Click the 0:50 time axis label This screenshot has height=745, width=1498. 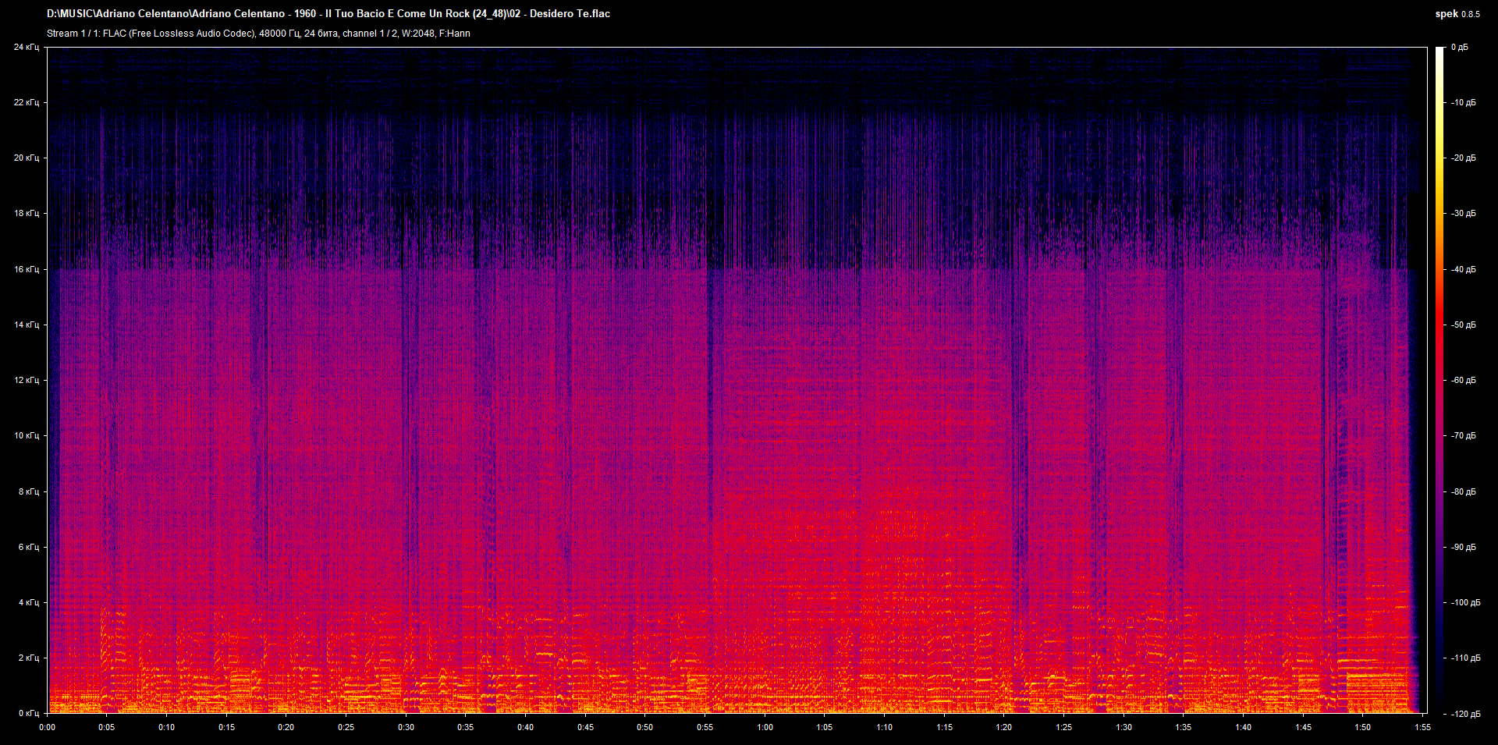coord(645,727)
